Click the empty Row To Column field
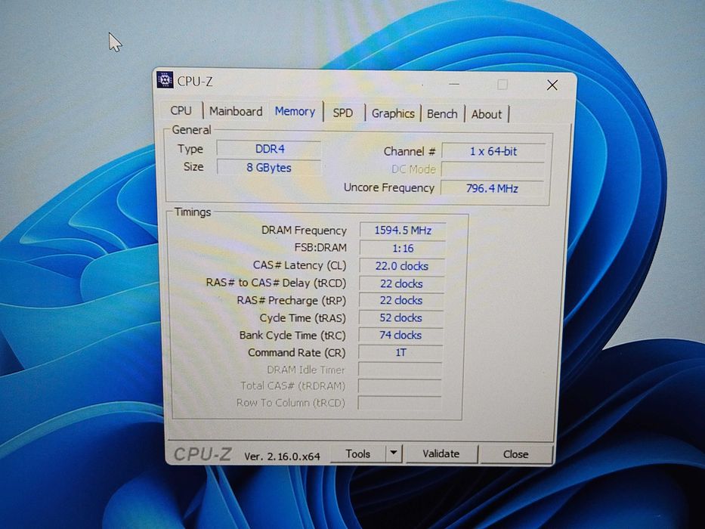705x529 pixels. tap(399, 403)
